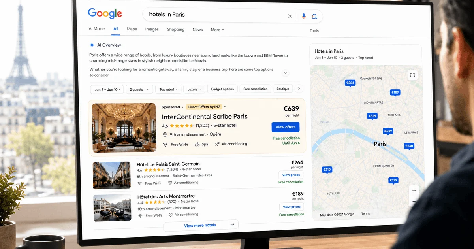The height and width of the screenshot is (249, 474).
Task: Open the Tools menu
Action: 314,31
